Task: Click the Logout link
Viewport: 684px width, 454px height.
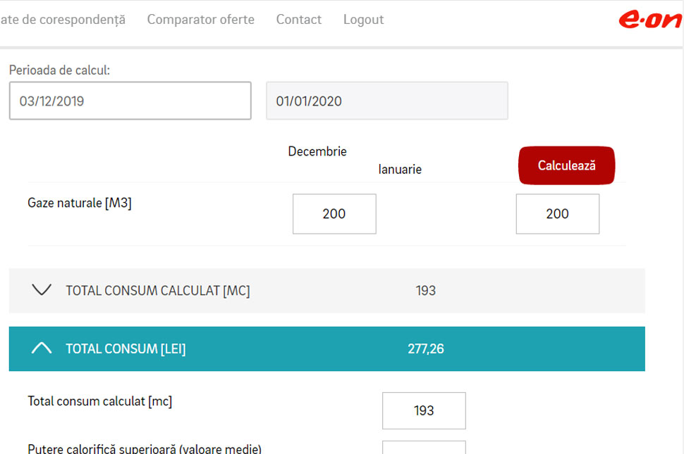Action: pos(363,20)
